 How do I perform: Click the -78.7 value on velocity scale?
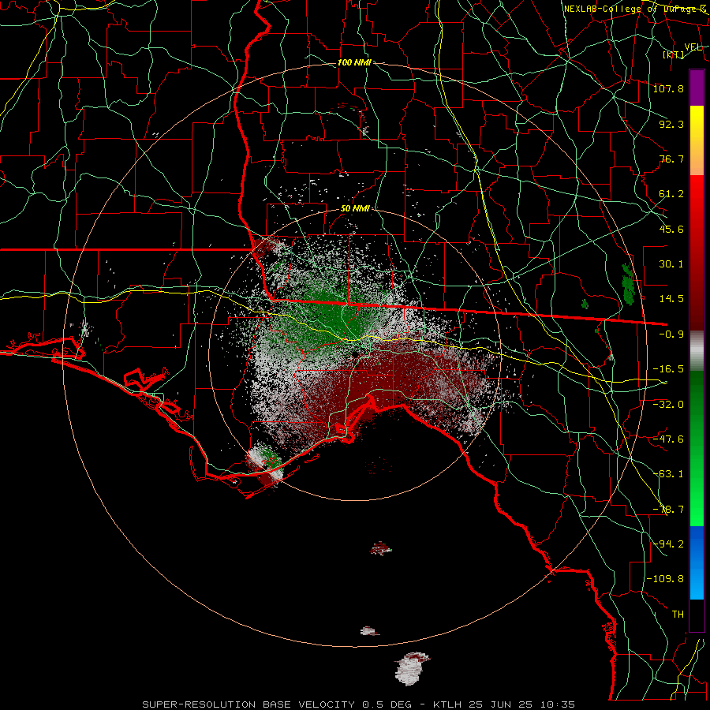(668, 510)
